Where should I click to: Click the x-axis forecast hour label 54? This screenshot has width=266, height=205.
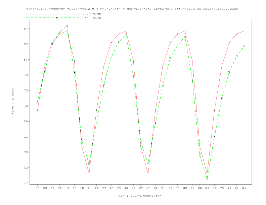tap(170, 188)
